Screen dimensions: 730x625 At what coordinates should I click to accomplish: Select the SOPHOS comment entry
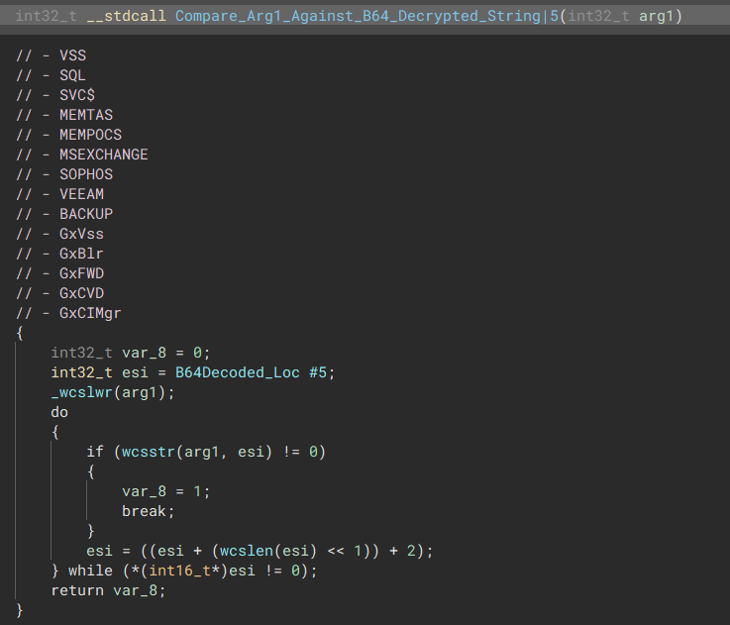(x=85, y=174)
